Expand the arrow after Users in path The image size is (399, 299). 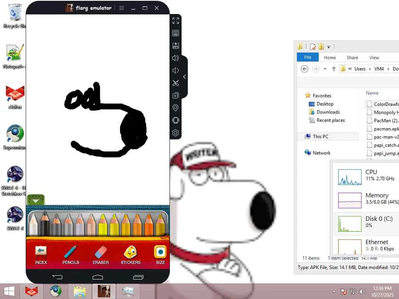(x=370, y=69)
